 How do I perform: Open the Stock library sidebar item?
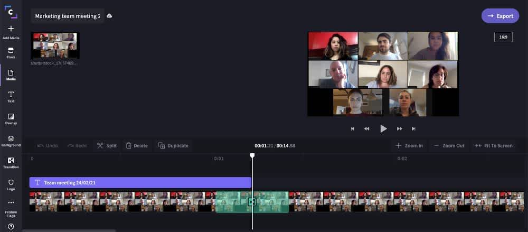click(11, 53)
